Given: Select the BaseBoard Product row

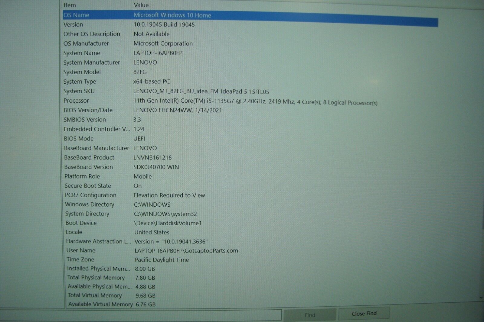Looking at the screenshot, I should (89, 157).
